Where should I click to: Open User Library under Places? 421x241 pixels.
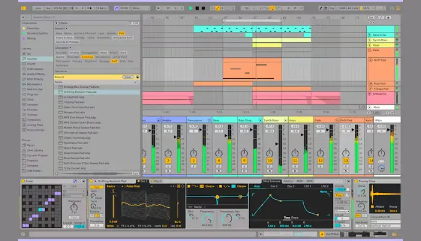(37, 151)
